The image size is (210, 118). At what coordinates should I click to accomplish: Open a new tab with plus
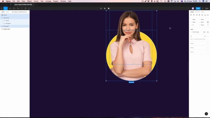click(x=36, y=5)
